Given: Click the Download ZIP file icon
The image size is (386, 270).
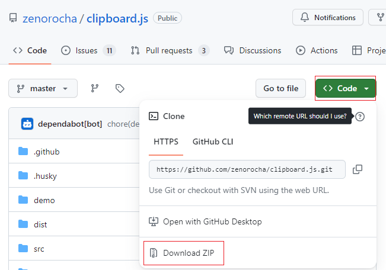Looking at the screenshot, I should click(x=154, y=253).
